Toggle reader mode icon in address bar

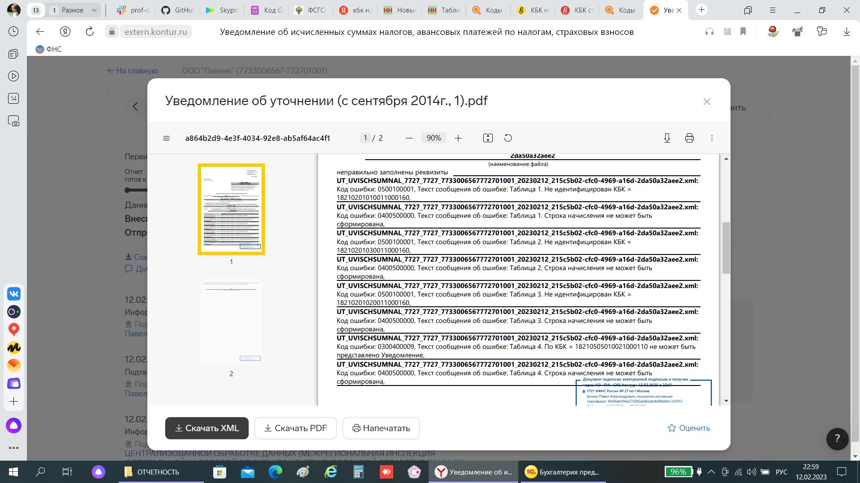coord(727,32)
